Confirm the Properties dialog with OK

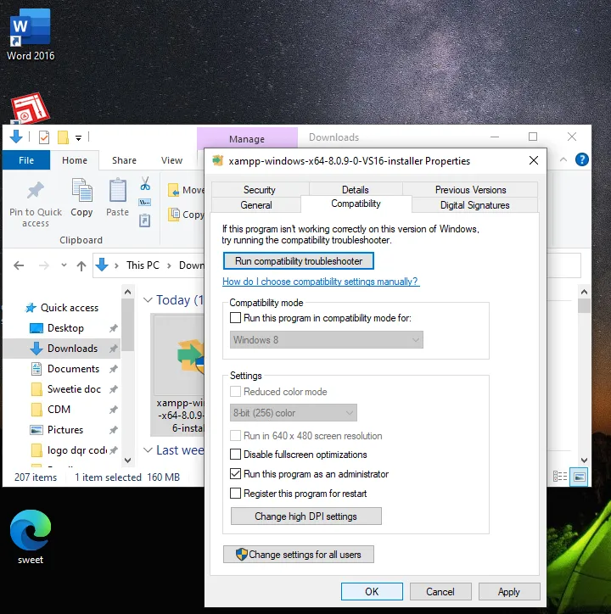(372, 591)
